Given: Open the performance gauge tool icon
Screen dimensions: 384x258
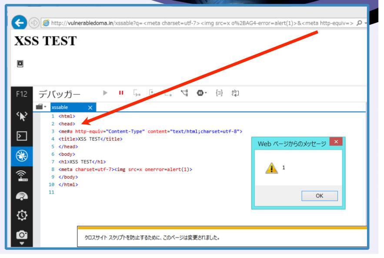Looking at the screenshot, I should coord(22,196).
